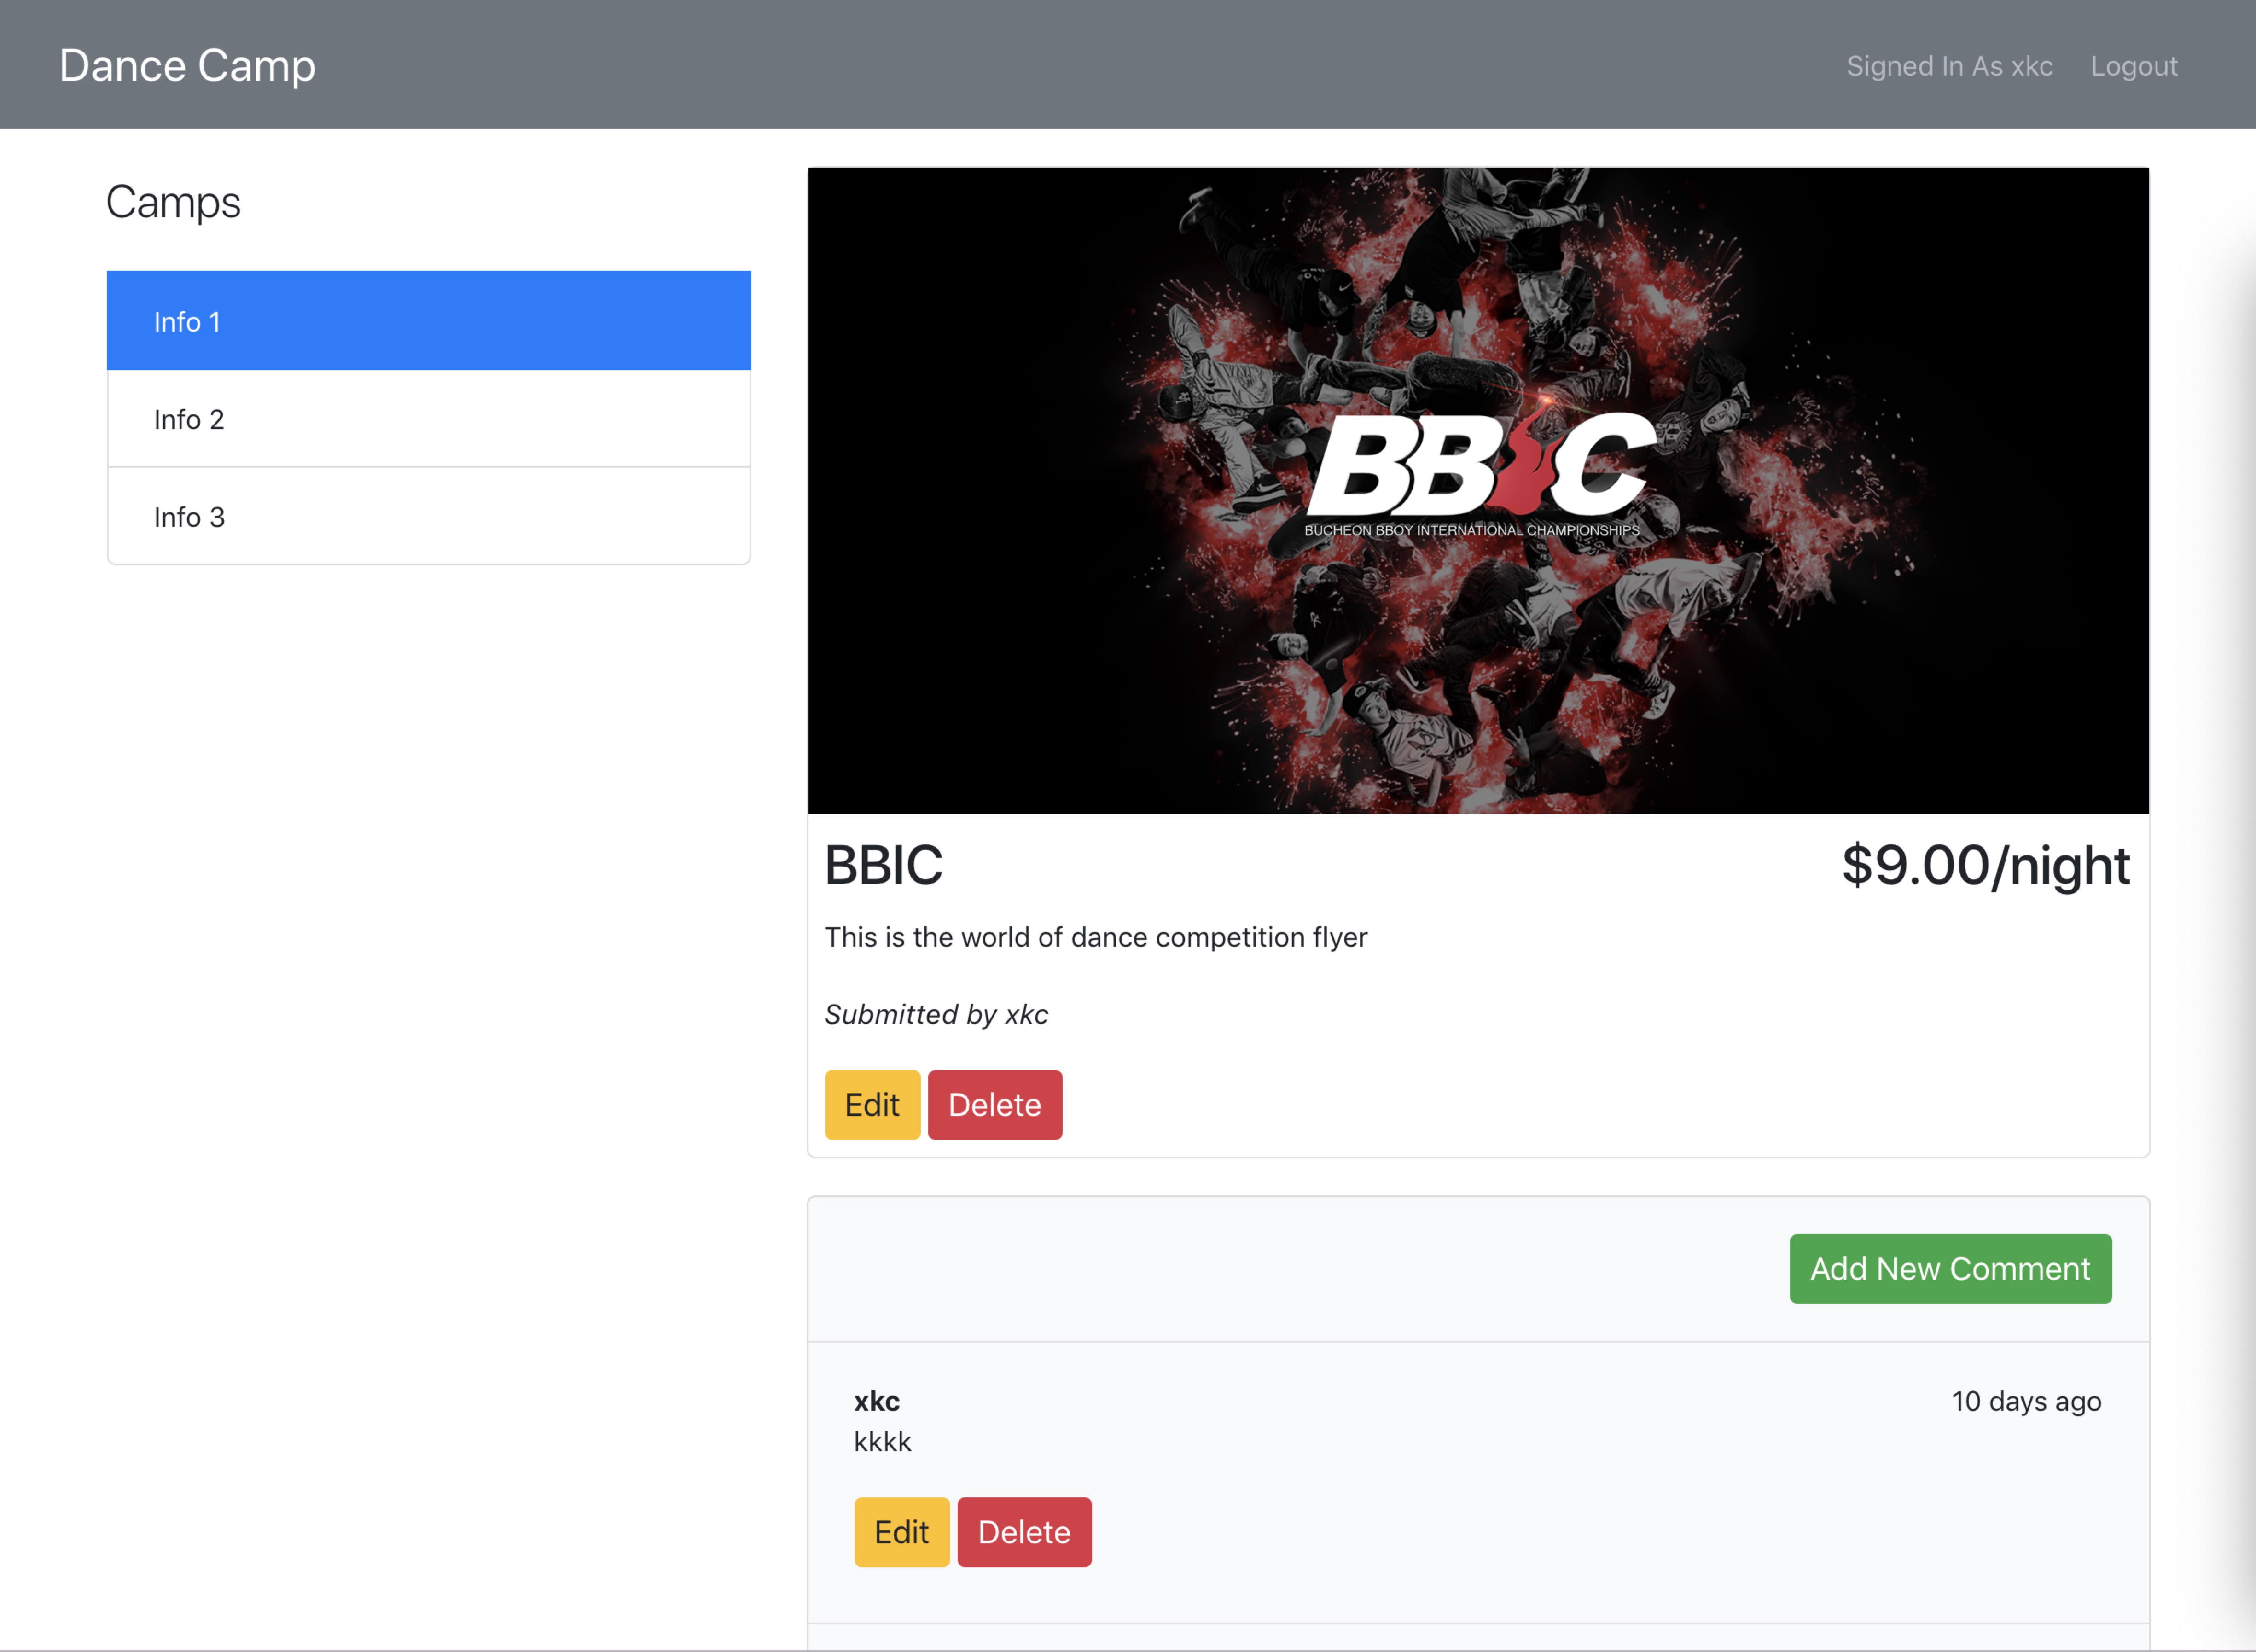The image size is (2256, 1652).
Task: Edit the BBIC camp details
Action: point(871,1104)
